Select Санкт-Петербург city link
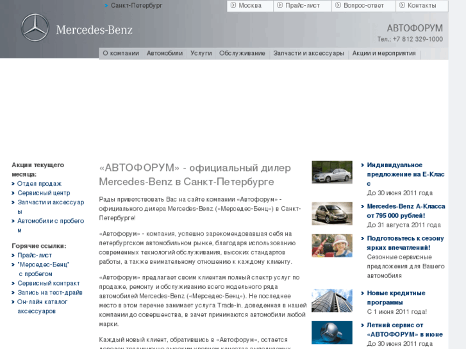Screen dimensions: 466x349 (137, 5)
